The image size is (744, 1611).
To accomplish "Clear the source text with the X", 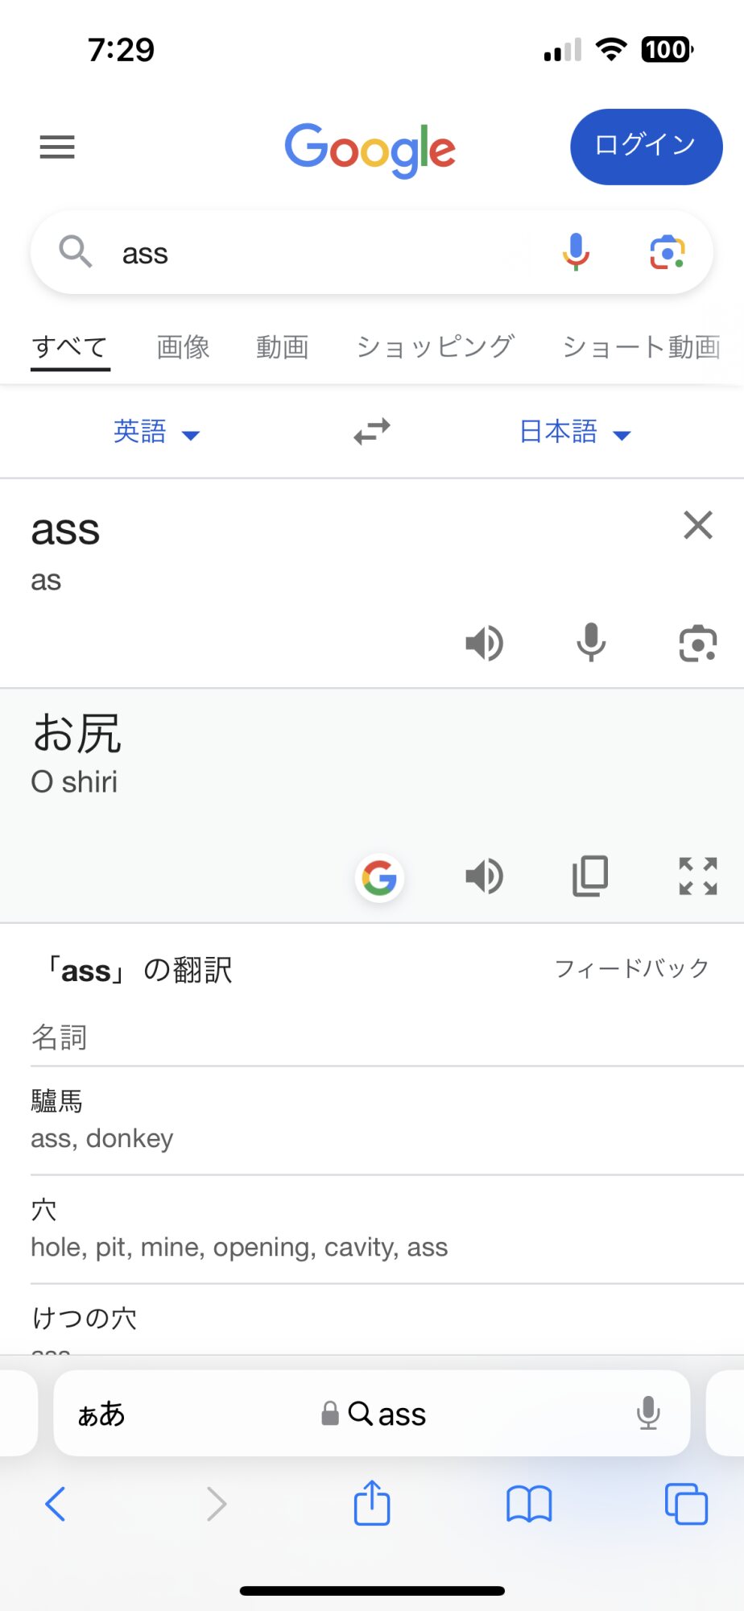I will (698, 525).
